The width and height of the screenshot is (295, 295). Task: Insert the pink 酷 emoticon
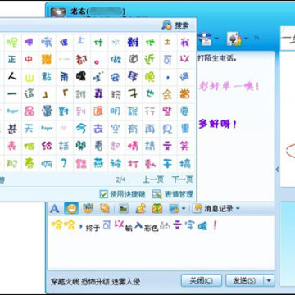coord(81,164)
